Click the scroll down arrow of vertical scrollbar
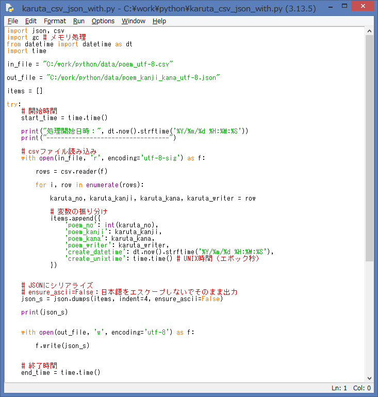The width and height of the screenshot is (378, 397). tap(369, 378)
